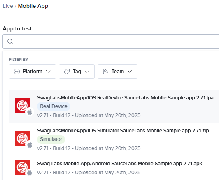Viewport: 219px width, 180px height.
Task: Click the App to test label
Action: point(17,29)
